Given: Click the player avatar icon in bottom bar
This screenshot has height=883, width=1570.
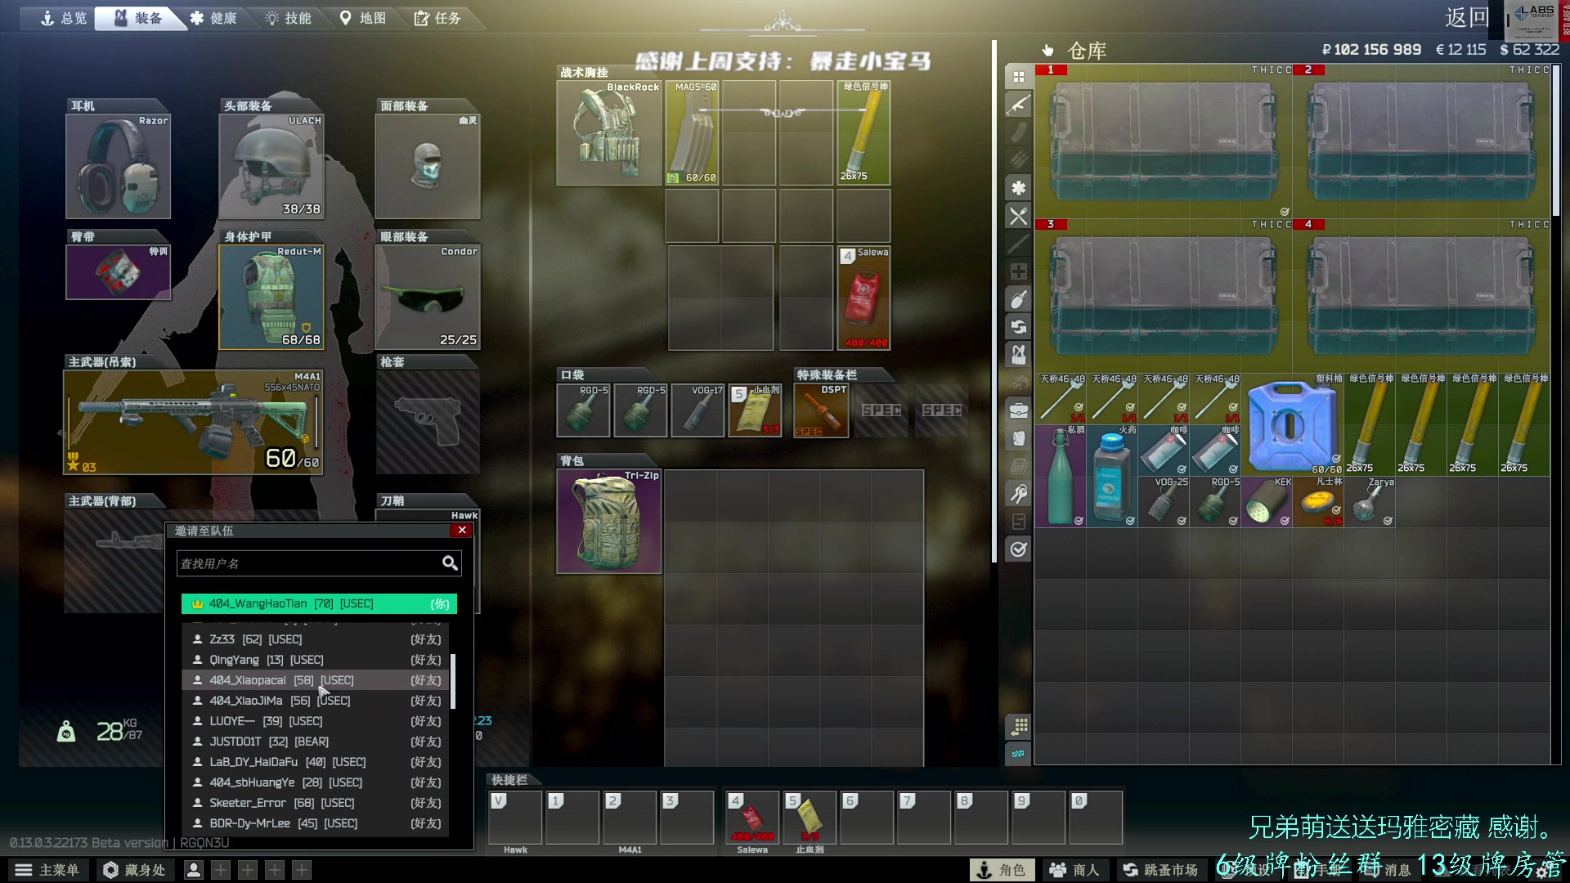Looking at the screenshot, I should point(194,870).
